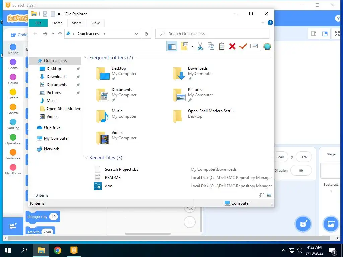Select the Desktop frequent folder tile

[117, 73]
